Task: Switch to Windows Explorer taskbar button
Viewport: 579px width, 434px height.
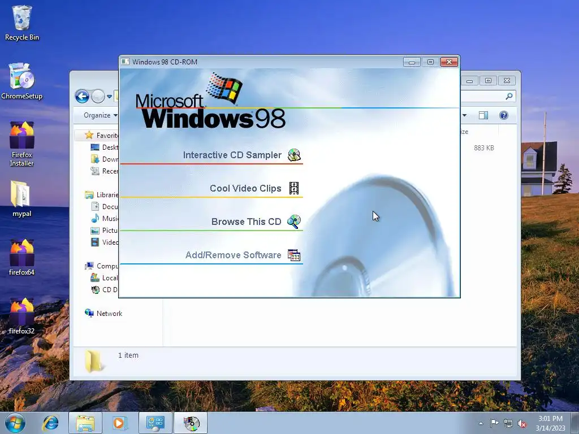Action: point(85,423)
